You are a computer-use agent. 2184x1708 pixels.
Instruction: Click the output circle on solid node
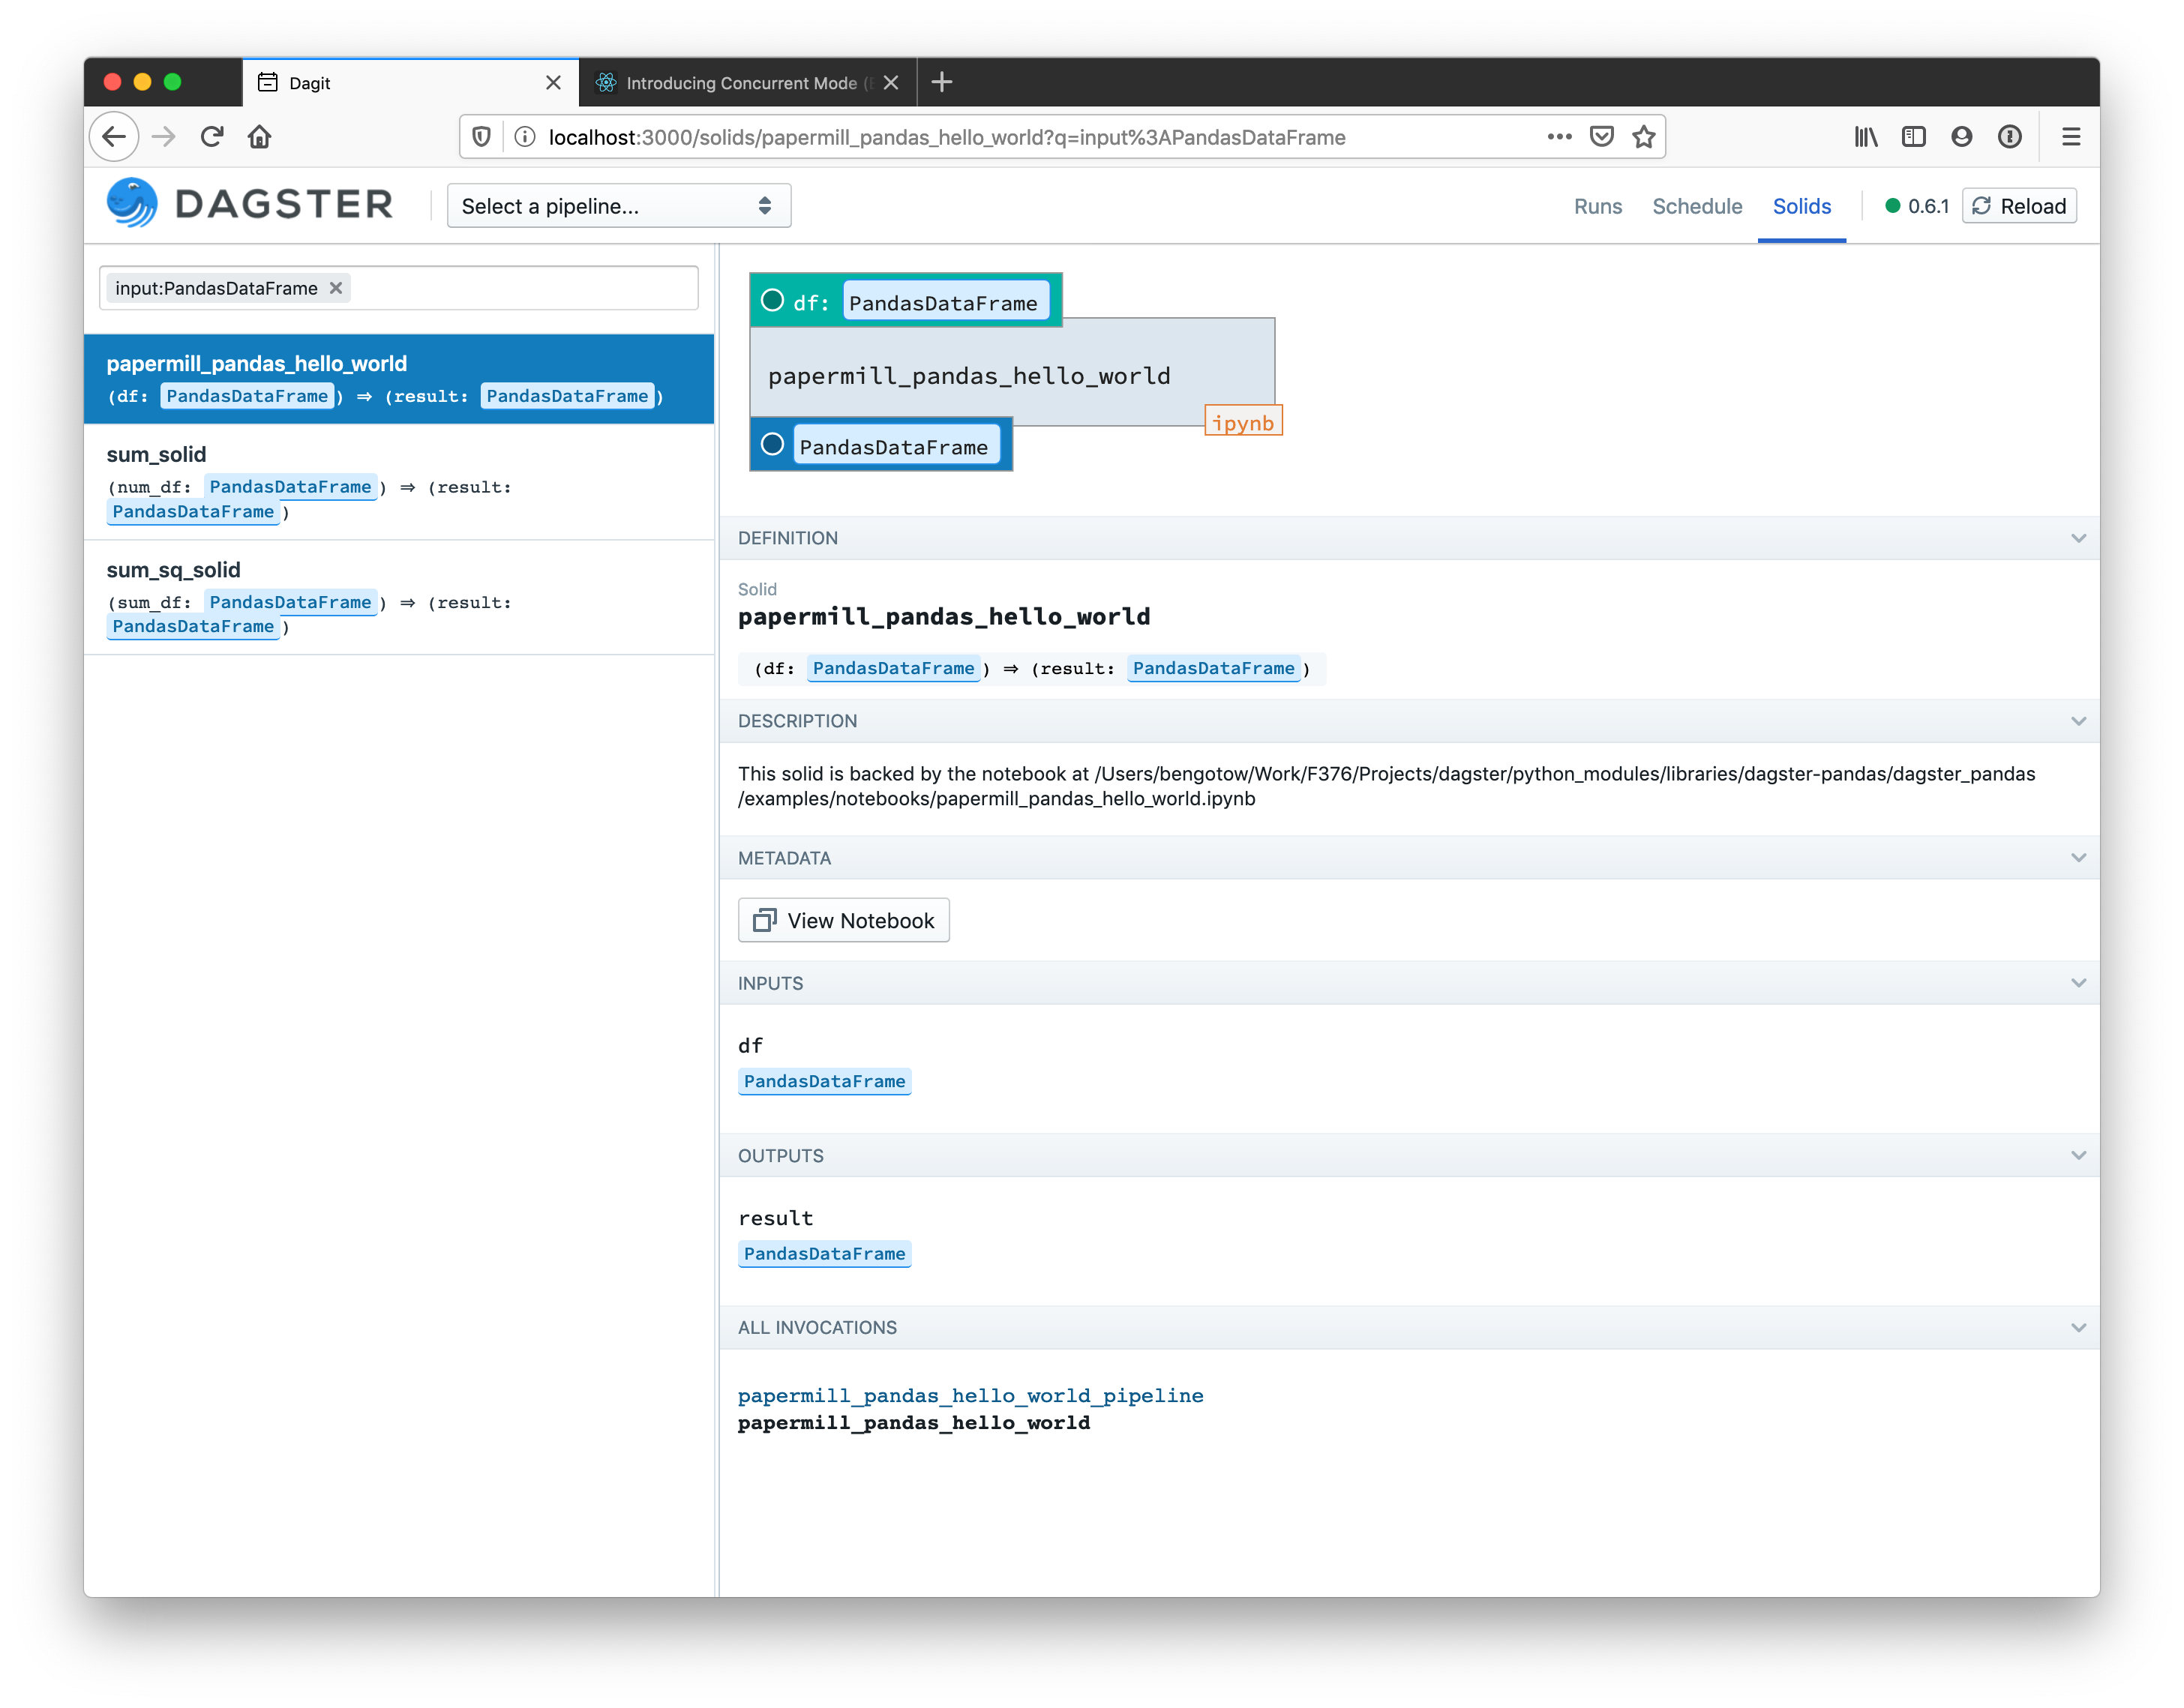[772, 445]
